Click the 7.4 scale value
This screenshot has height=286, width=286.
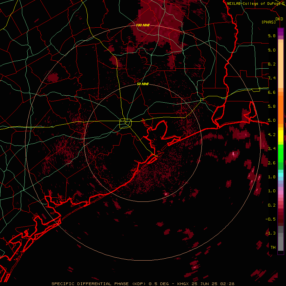272,78
